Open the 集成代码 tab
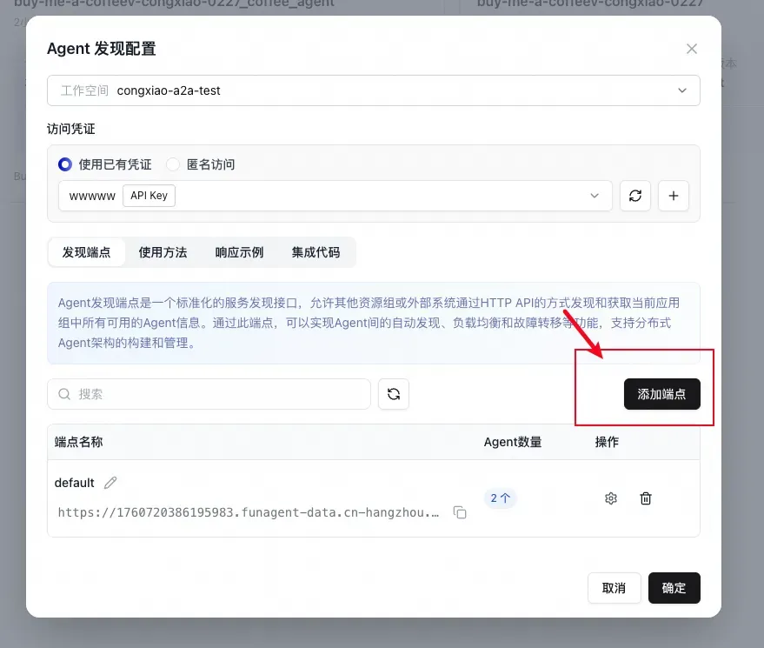764x648 pixels. (x=316, y=252)
